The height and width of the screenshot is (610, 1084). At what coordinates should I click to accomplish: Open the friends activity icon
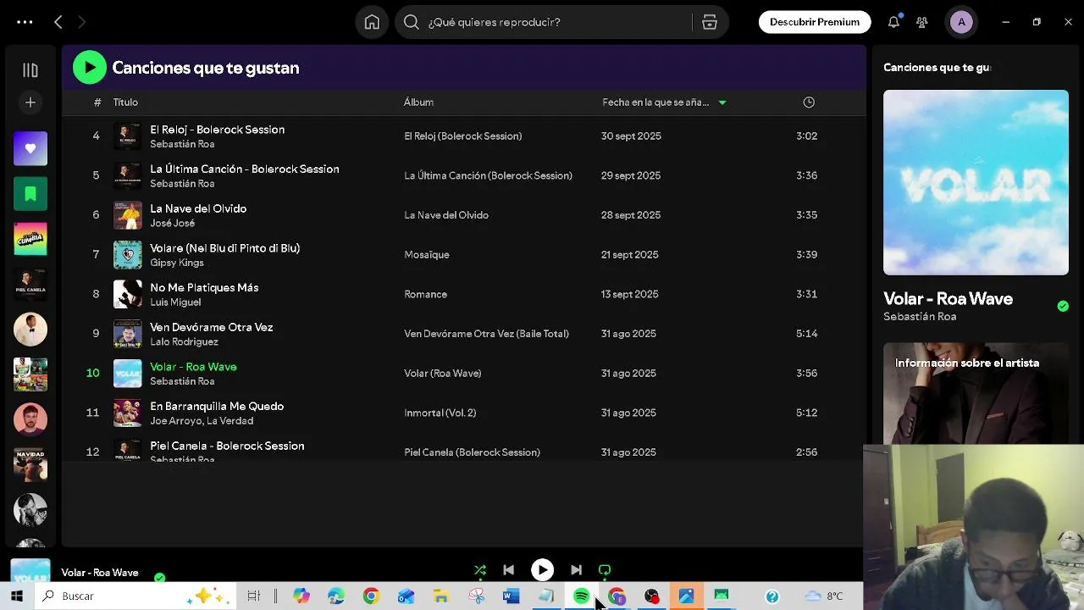coord(922,22)
